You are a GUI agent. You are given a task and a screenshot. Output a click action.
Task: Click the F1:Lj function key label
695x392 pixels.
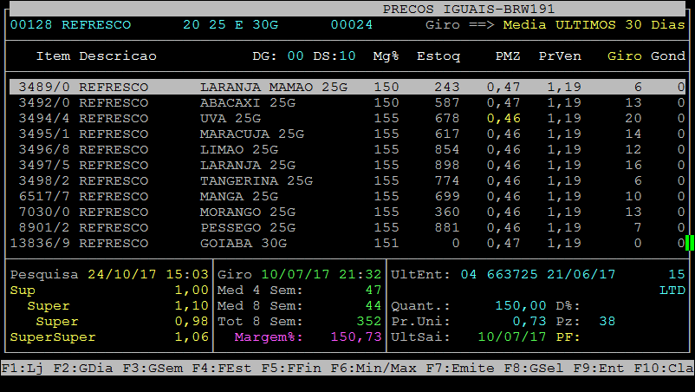tap(22, 369)
